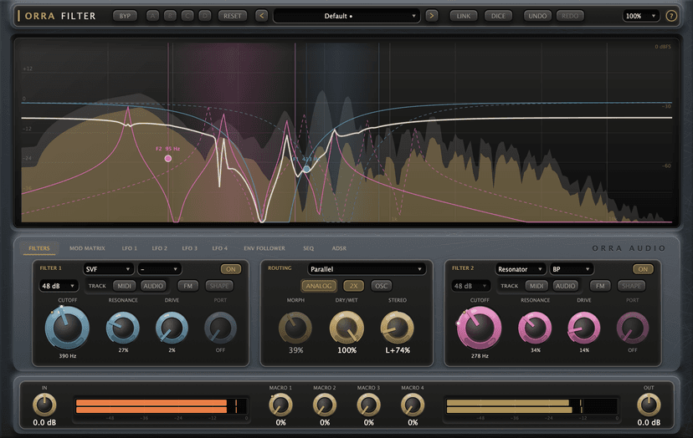Switch to the MOD MATRIX tab
The image size is (693, 438).
(x=87, y=248)
